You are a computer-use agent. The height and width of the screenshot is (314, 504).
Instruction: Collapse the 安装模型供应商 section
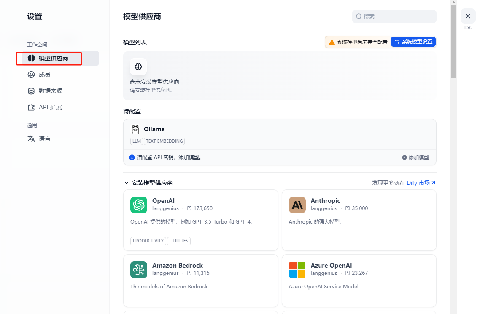click(x=127, y=183)
